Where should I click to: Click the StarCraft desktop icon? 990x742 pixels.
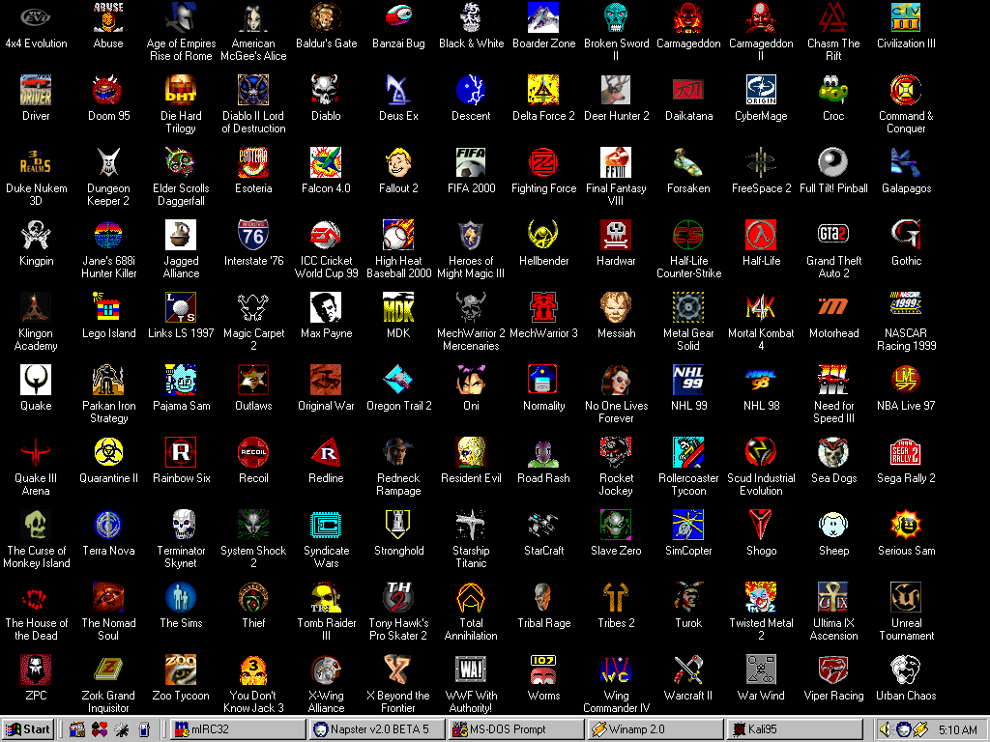(543, 525)
